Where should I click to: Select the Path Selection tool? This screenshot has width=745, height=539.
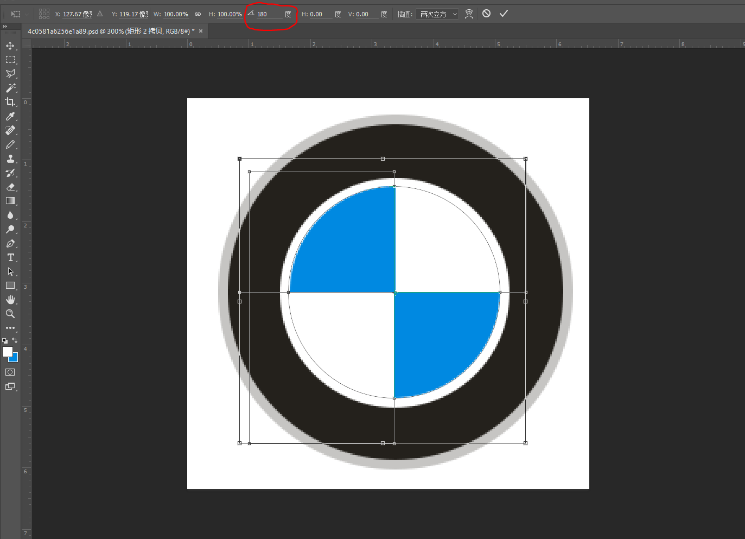10,271
